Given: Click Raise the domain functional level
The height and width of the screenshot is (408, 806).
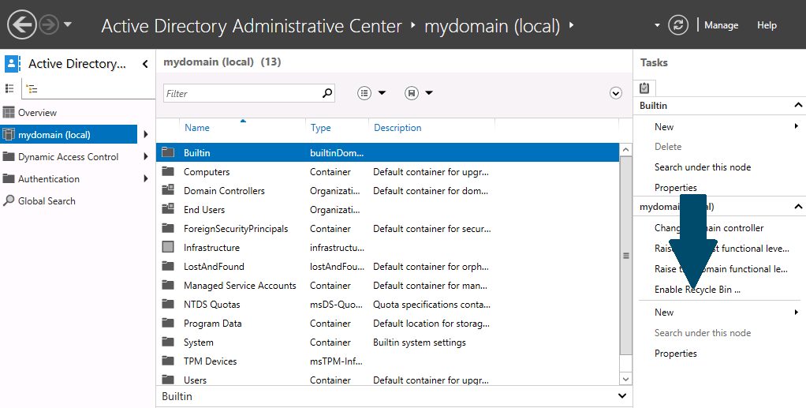Looking at the screenshot, I should [x=721, y=269].
